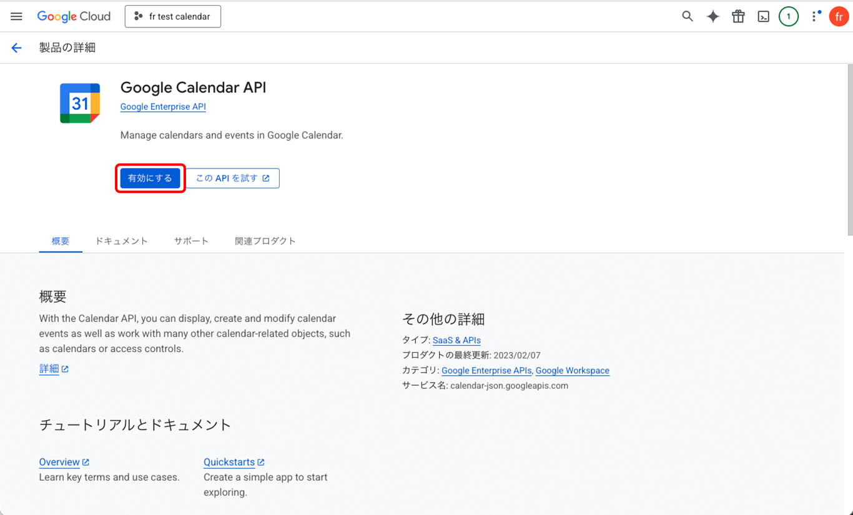The width and height of the screenshot is (853, 515).
Task: Switch to the ドキュメント tab
Action: [x=121, y=241]
